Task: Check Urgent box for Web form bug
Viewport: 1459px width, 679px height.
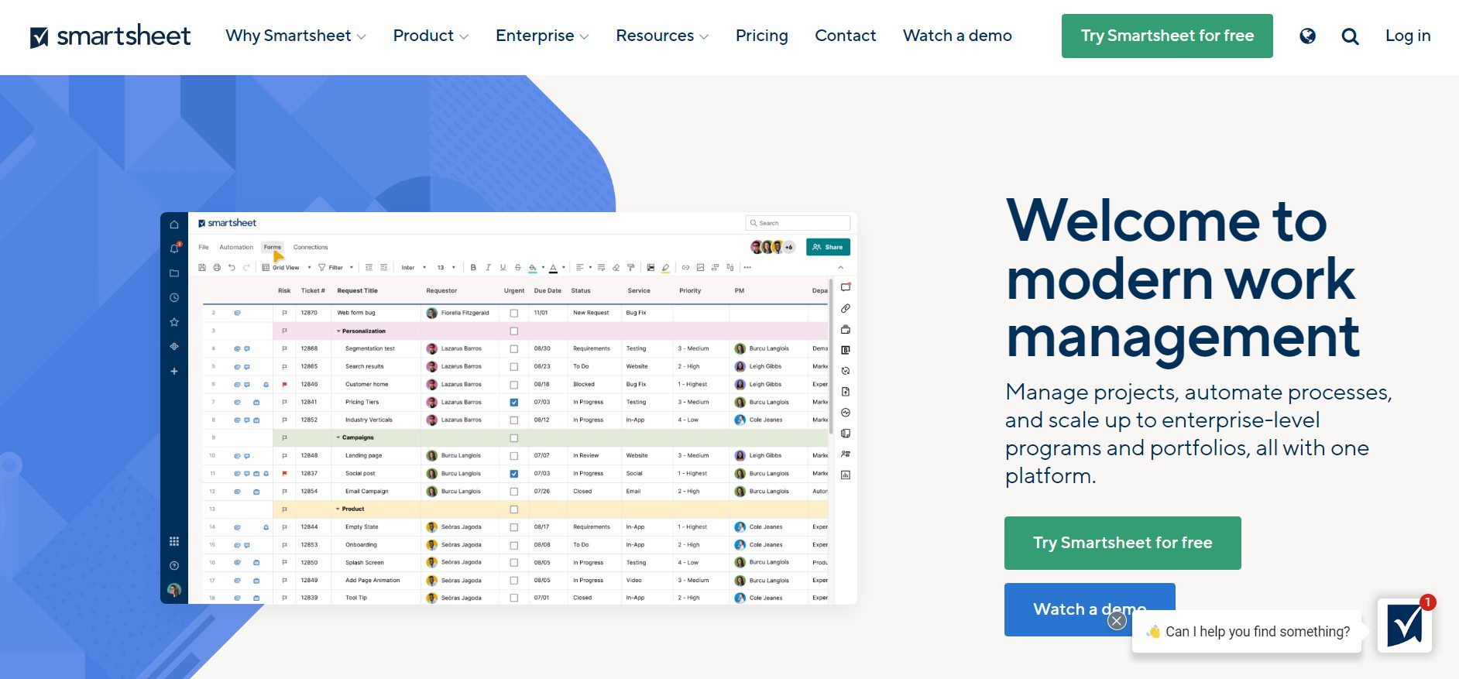Action: pyautogui.click(x=513, y=314)
